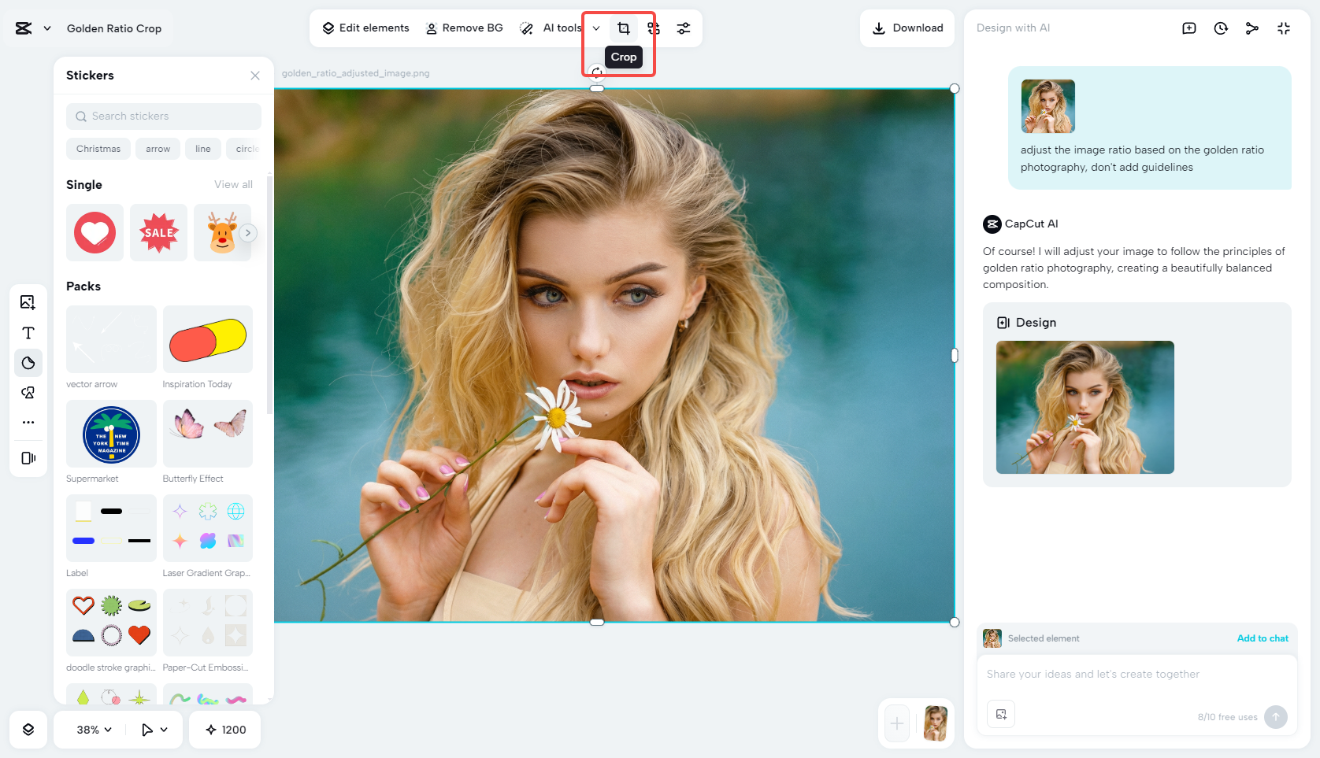1320x758 pixels.
Task: Open the Paper-Cut Embossing pack
Action: point(208,623)
